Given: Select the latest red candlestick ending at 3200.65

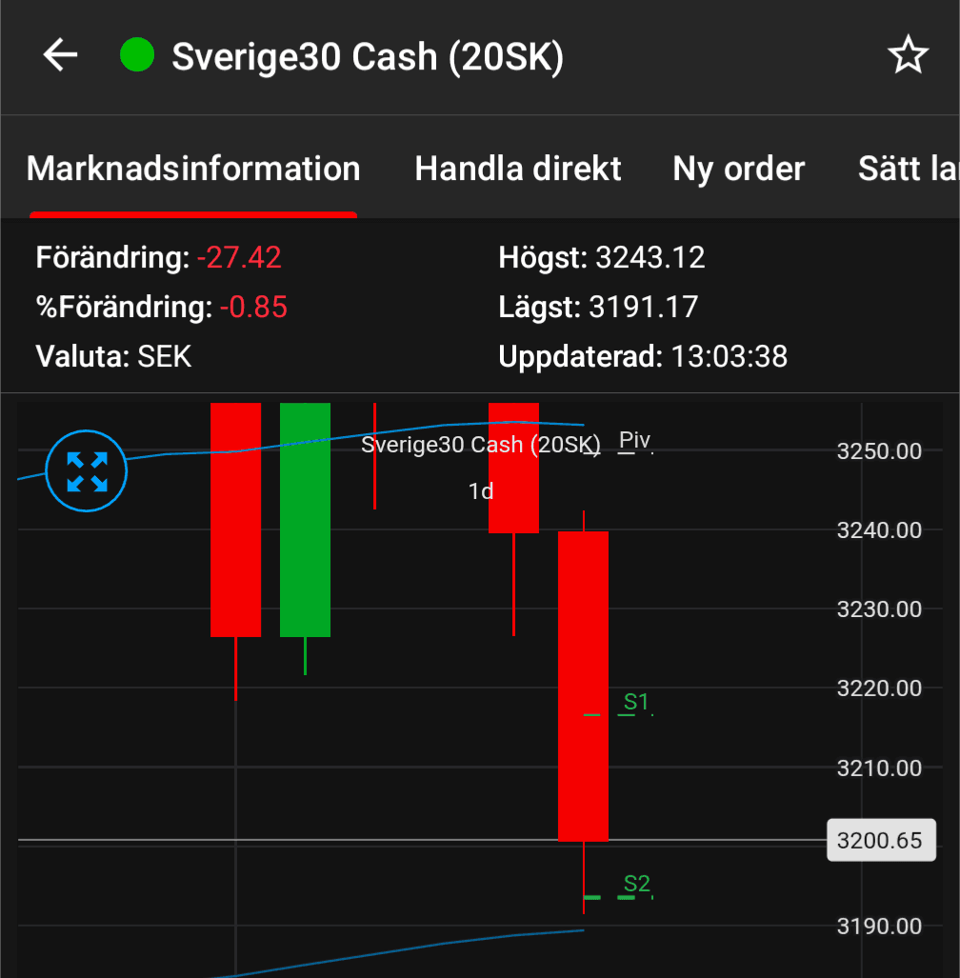Looking at the screenshot, I should [x=583, y=686].
